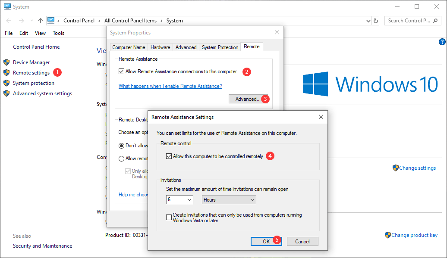The height and width of the screenshot is (258, 447).
Task: Click the Refresh icon in the address bar
Action: (375, 20)
